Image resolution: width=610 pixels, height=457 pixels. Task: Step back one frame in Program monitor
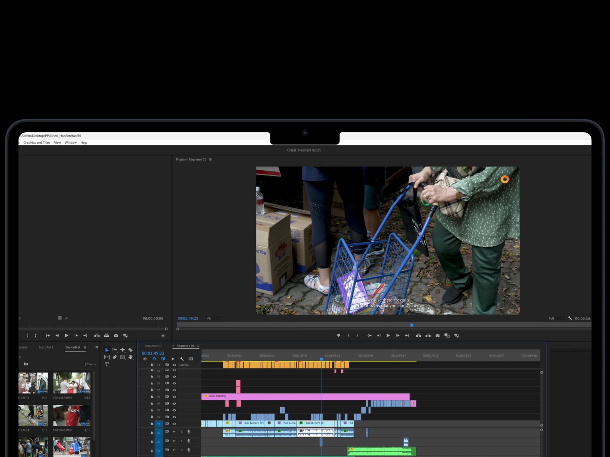379,335
